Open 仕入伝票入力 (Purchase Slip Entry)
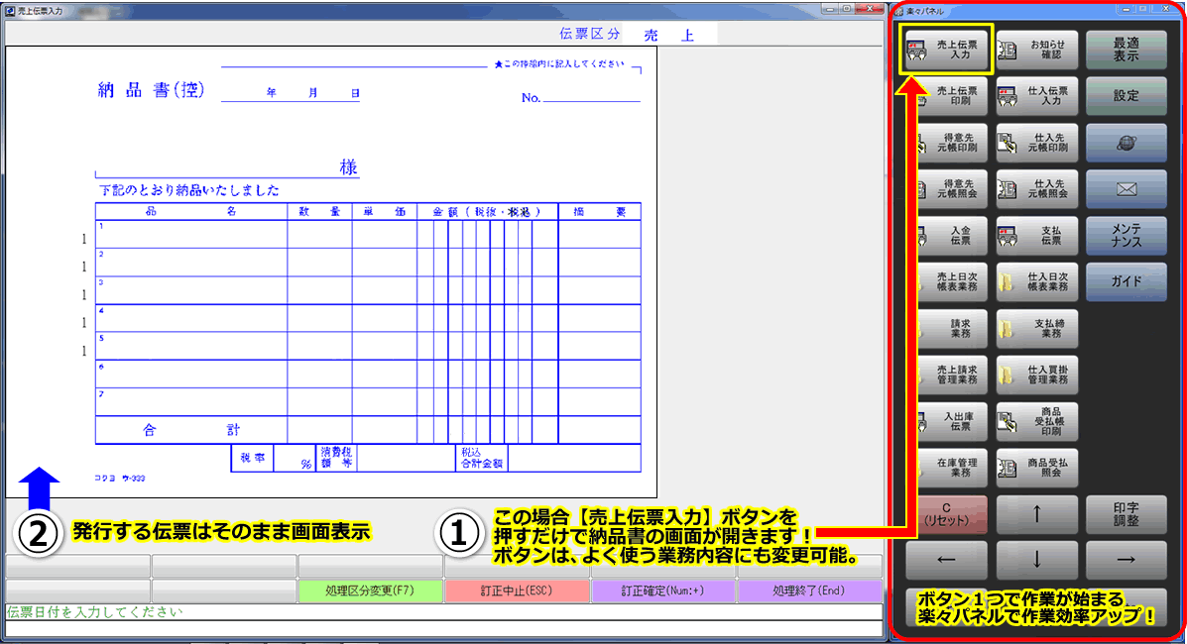The width and height of the screenshot is (1187, 644). tap(1036, 95)
